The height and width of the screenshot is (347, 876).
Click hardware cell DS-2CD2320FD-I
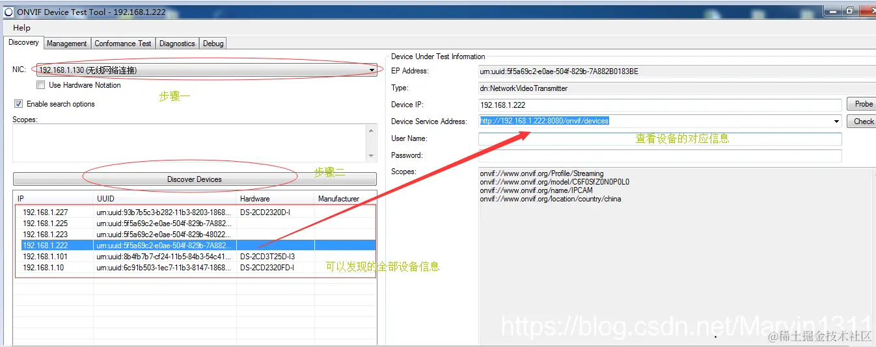click(267, 267)
